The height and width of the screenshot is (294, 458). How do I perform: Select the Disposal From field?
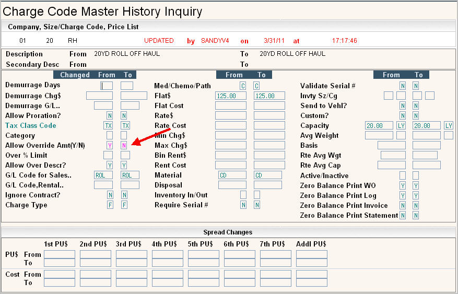tap(232, 185)
